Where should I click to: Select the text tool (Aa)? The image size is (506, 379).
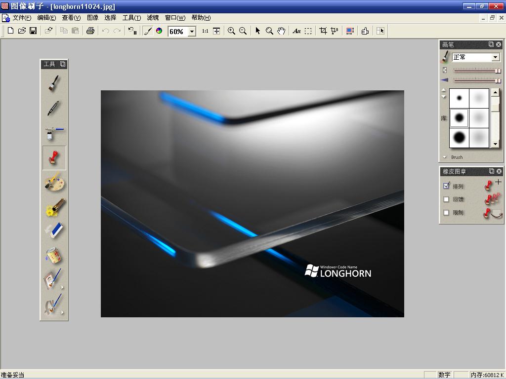pyautogui.click(x=296, y=31)
